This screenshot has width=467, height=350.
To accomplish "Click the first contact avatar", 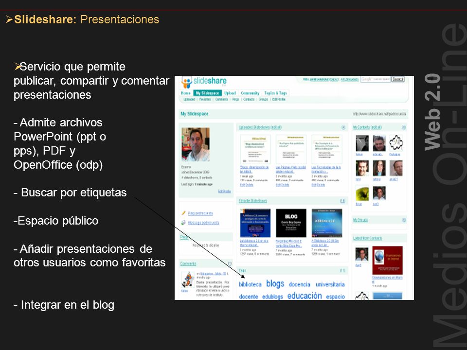I will coord(362,143).
